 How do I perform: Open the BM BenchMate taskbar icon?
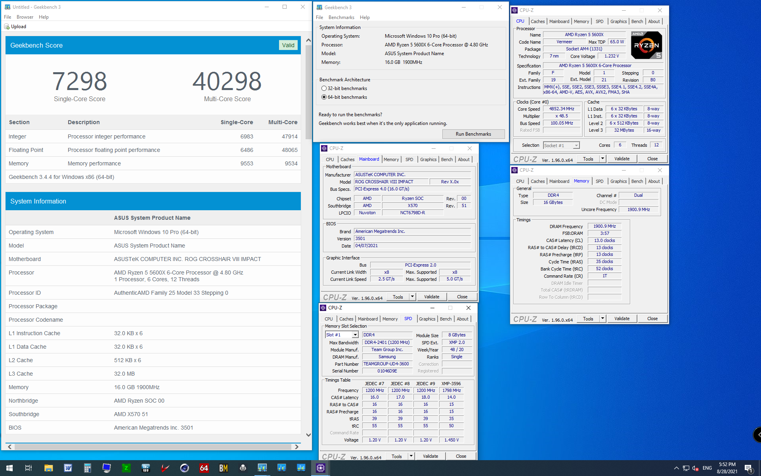click(224, 468)
